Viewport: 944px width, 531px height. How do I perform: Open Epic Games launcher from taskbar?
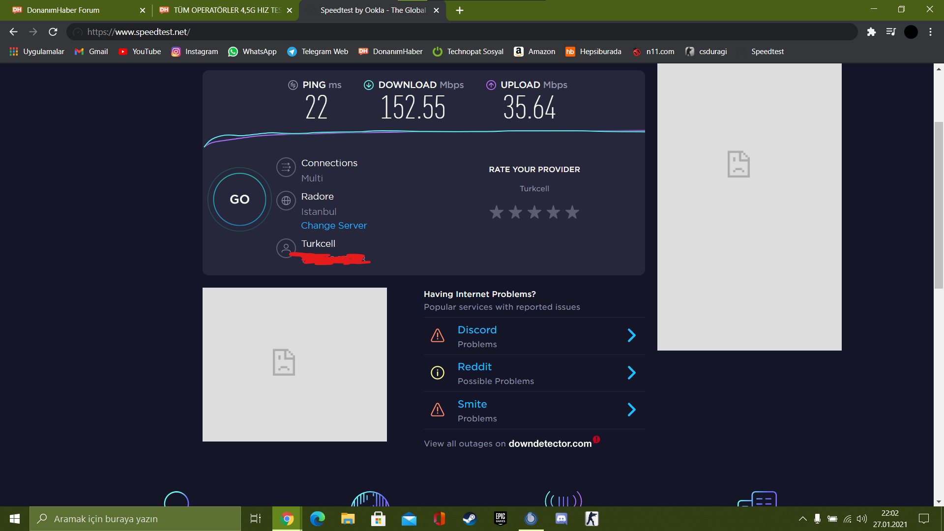coord(501,519)
